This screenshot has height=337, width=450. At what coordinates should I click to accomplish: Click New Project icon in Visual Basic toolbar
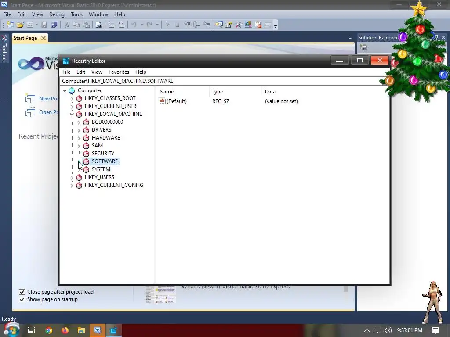[x=11, y=25]
